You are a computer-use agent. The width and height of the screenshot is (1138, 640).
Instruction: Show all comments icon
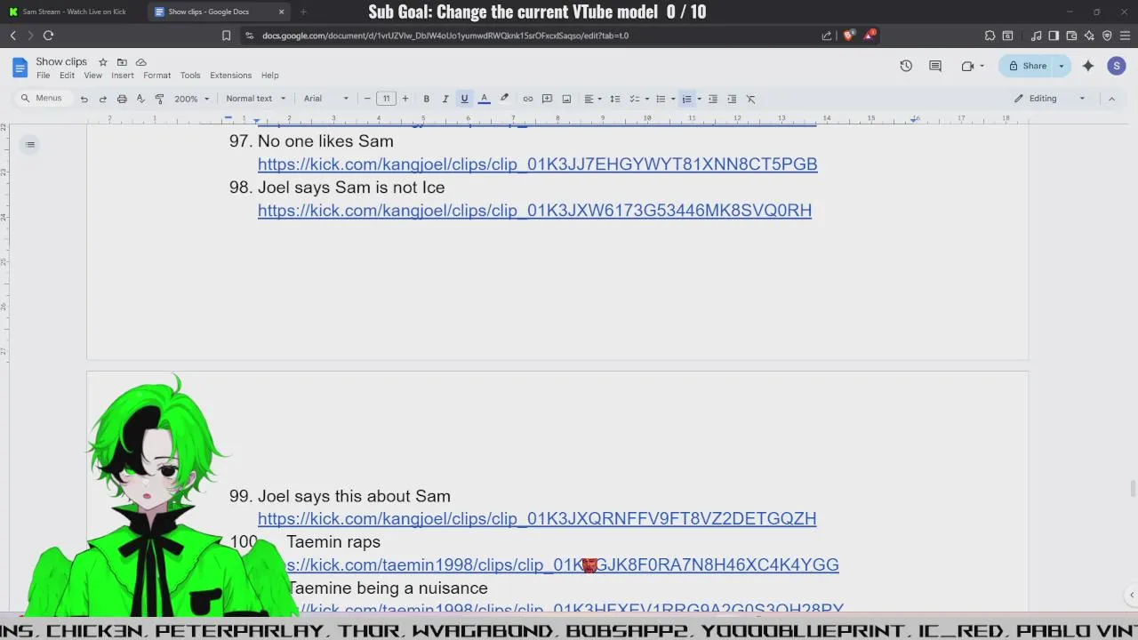935,66
